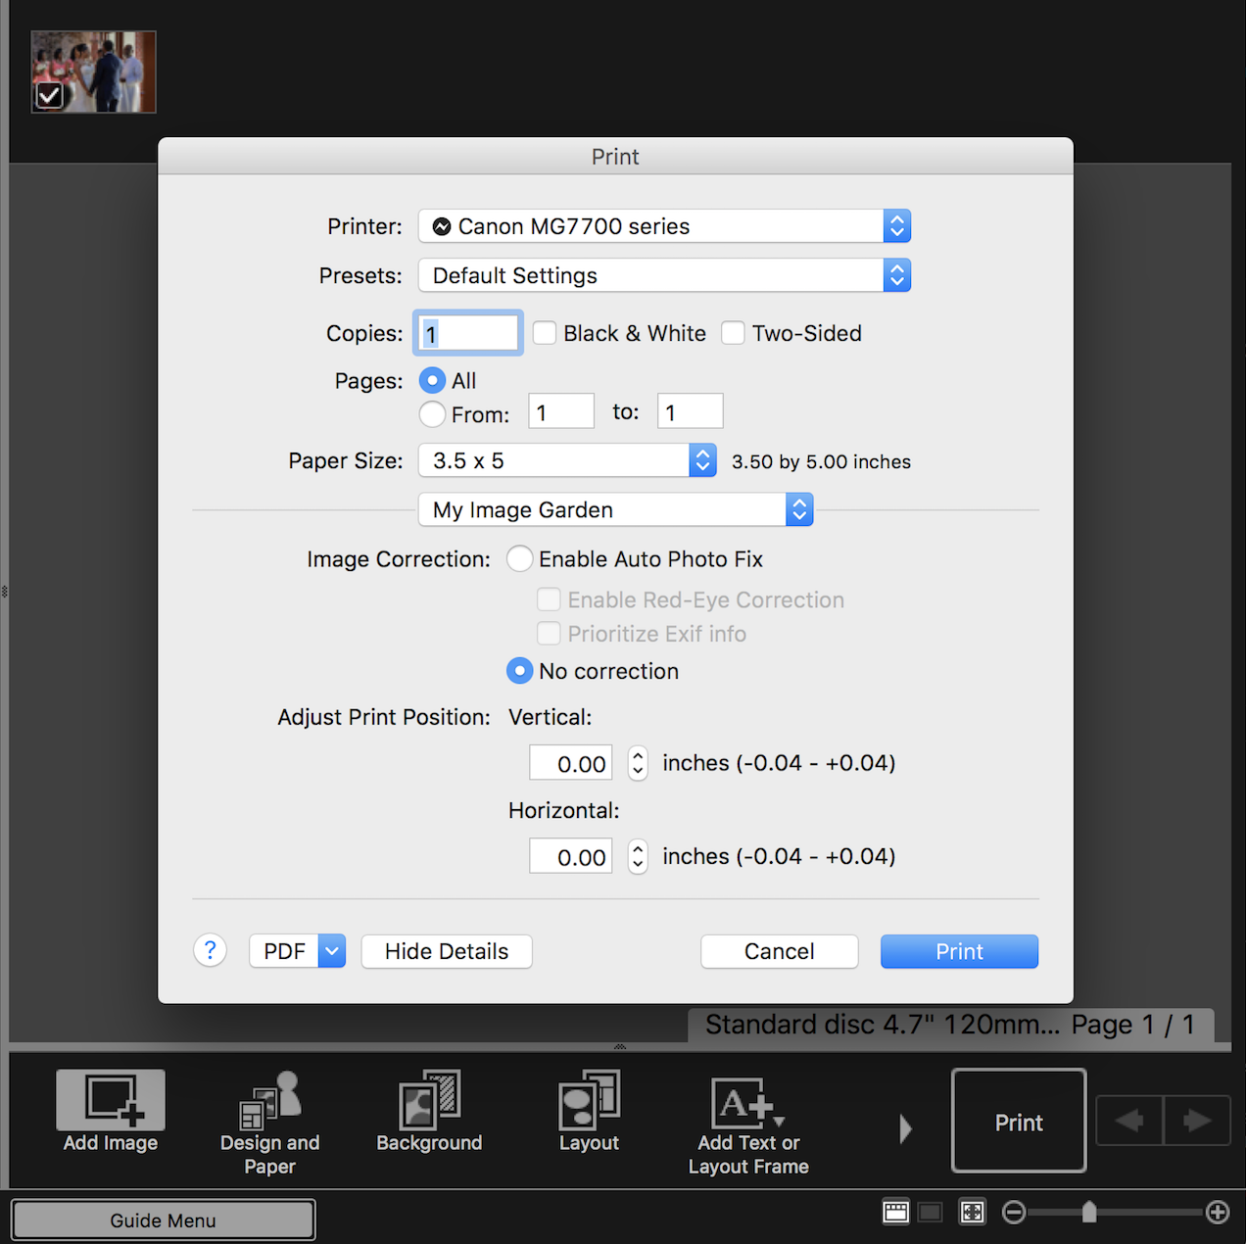Click Add Text or Layout Frame icon
1246x1244 pixels.
click(x=748, y=1104)
